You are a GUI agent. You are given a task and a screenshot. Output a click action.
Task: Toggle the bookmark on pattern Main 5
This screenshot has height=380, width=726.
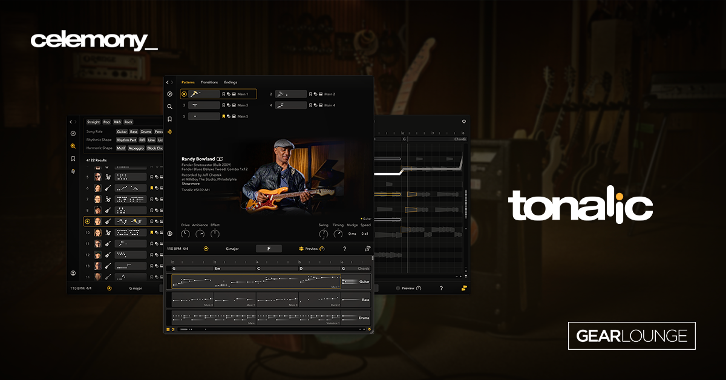click(223, 116)
